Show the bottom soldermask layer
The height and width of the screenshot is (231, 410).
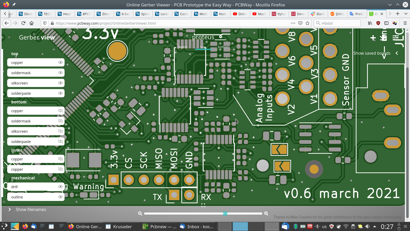click(60, 121)
